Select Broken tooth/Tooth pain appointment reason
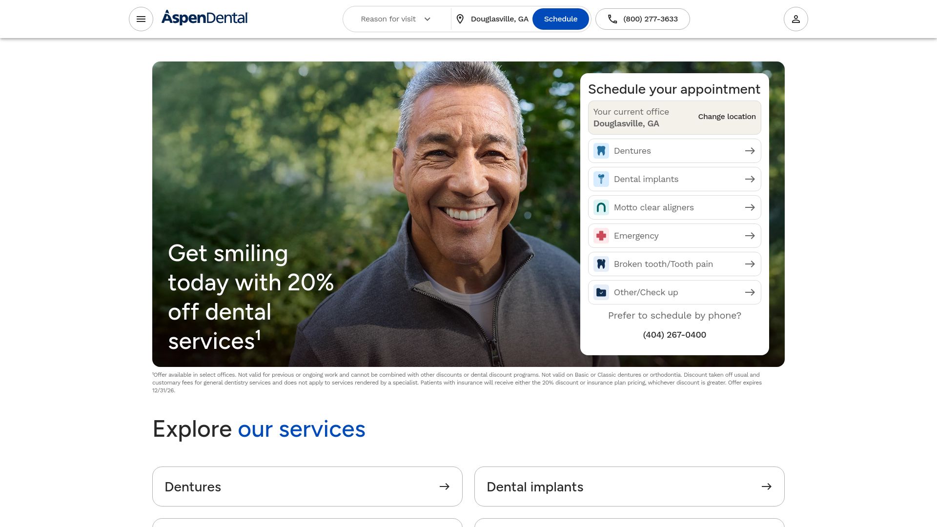937x527 pixels. pyautogui.click(x=674, y=264)
